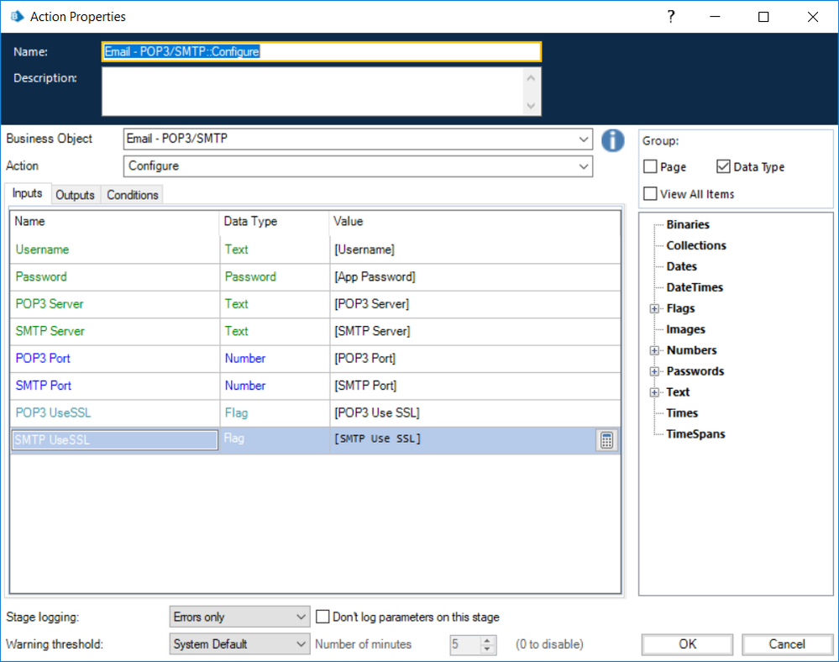The width and height of the screenshot is (839, 662).
Task: Expand the Text tree node
Action: pos(654,392)
